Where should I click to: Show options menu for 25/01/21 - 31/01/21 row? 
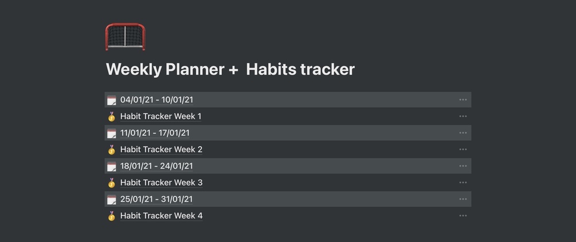tap(463, 200)
